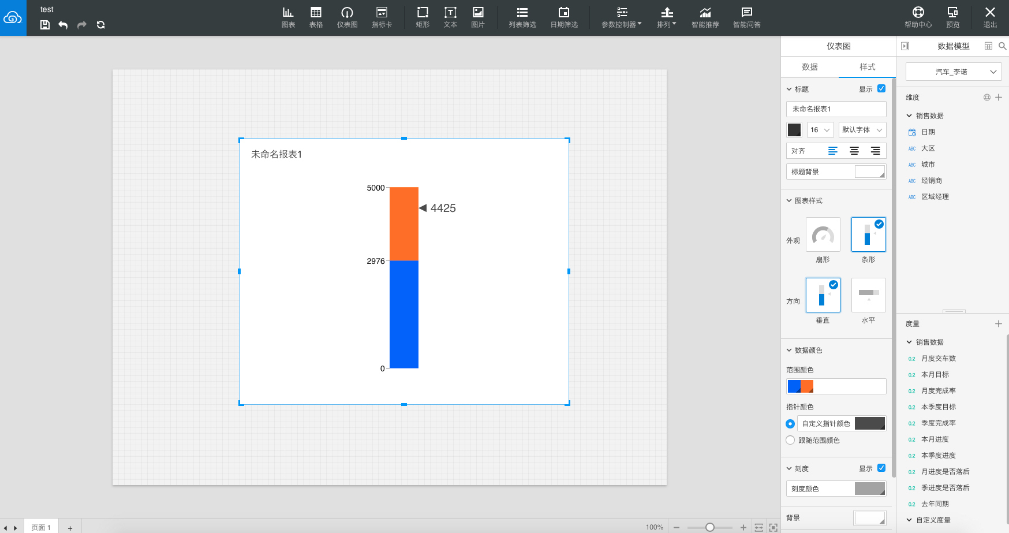Open the 汽车_李诺 data model dropdown

954,72
